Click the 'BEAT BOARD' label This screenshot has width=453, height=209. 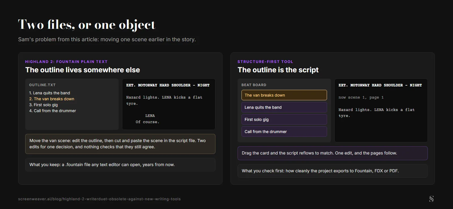[254, 85]
